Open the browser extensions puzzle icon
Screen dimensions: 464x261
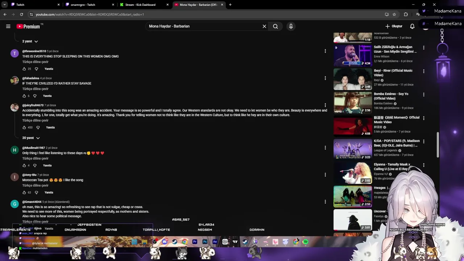(x=406, y=14)
